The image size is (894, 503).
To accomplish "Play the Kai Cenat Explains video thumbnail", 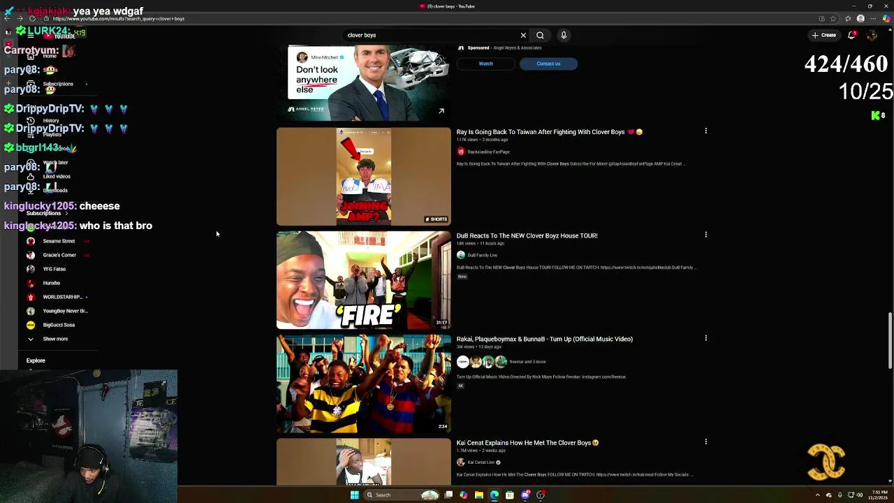I will [364, 461].
